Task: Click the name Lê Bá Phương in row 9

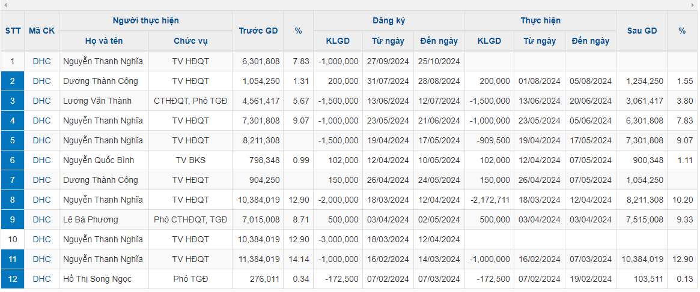Action: [x=91, y=219]
